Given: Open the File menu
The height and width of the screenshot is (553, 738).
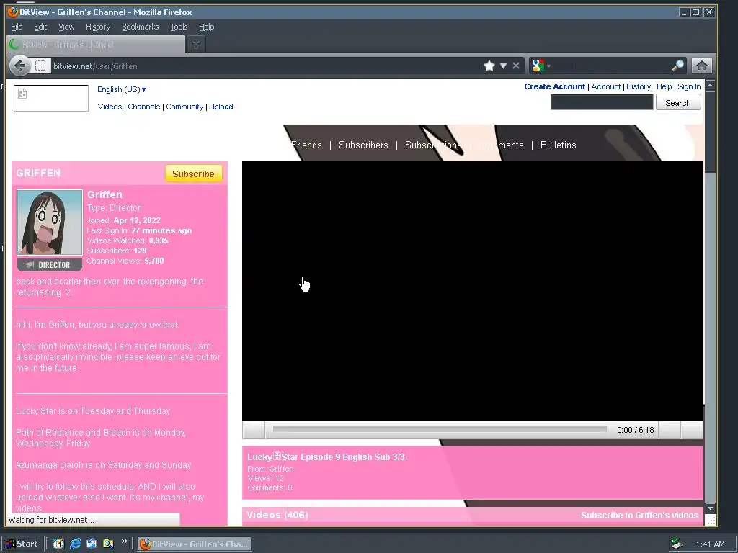Looking at the screenshot, I should coord(17,27).
